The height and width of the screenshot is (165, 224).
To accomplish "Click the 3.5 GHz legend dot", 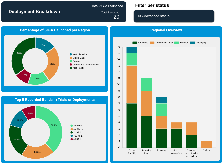I will [72, 126].
